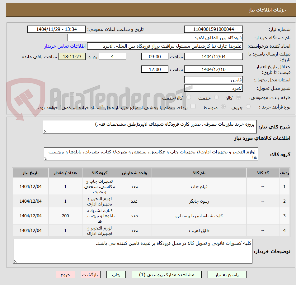The image size is (296, 285).
Task: Click the ایجاد کننده درخواست field
Action: coord(165,46)
